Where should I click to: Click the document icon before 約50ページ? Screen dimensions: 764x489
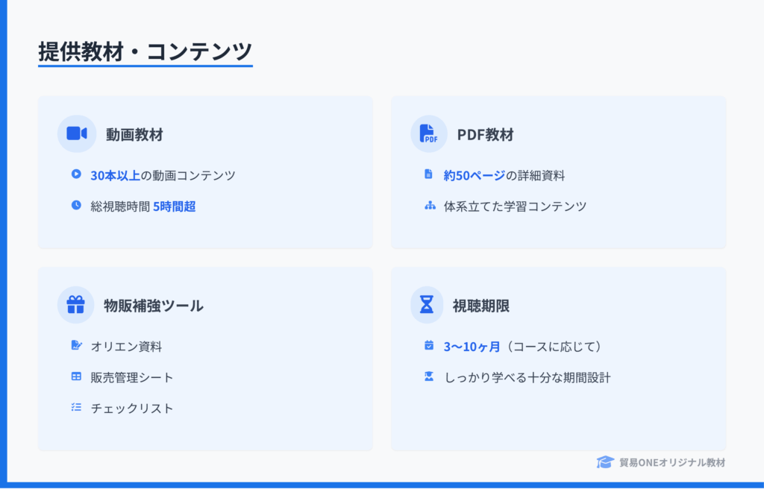pyautogui.click(x=428, y=174)
